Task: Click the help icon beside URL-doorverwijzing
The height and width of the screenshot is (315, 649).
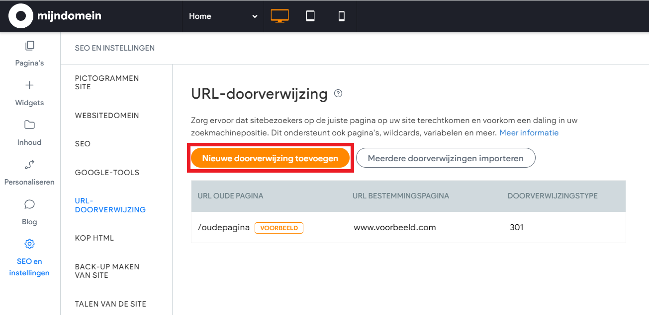Action: pyautogui.click(x=338, y=93)
